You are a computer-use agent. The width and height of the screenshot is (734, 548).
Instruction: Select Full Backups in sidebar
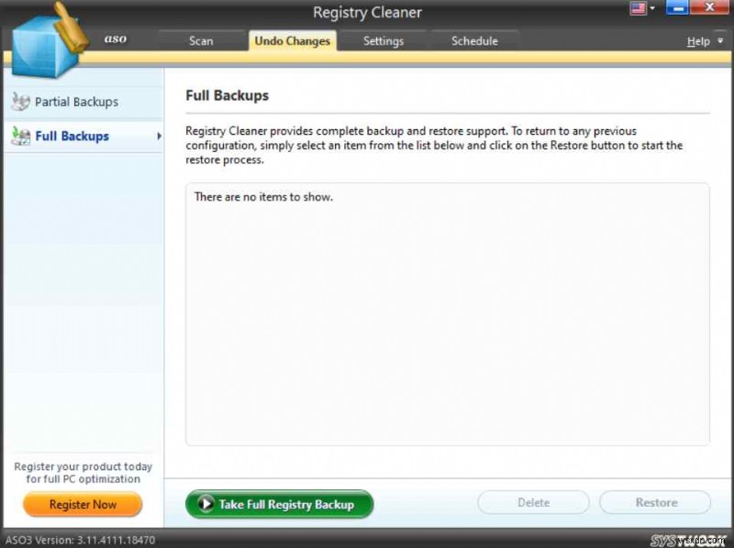83,136
